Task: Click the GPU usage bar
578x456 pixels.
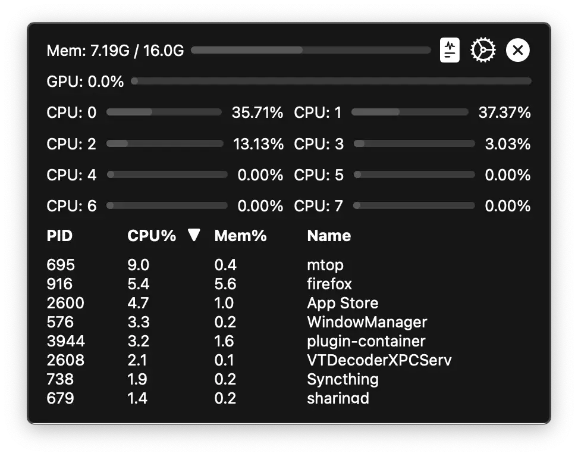Action: (331, 82)
